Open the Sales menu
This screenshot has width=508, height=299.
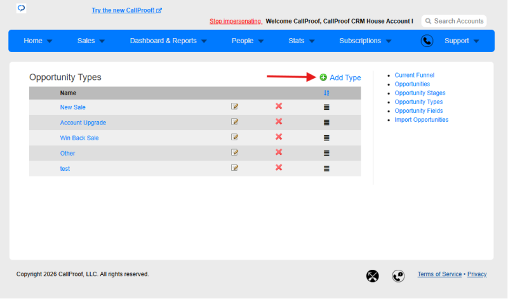coord(86,41)
